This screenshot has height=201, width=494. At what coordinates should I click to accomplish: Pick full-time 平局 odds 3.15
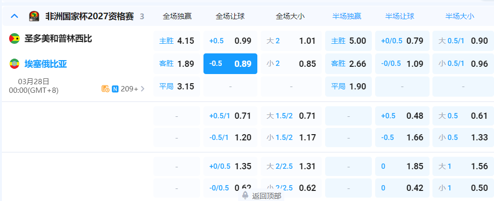pyautogui.click(x=177, y=87)
